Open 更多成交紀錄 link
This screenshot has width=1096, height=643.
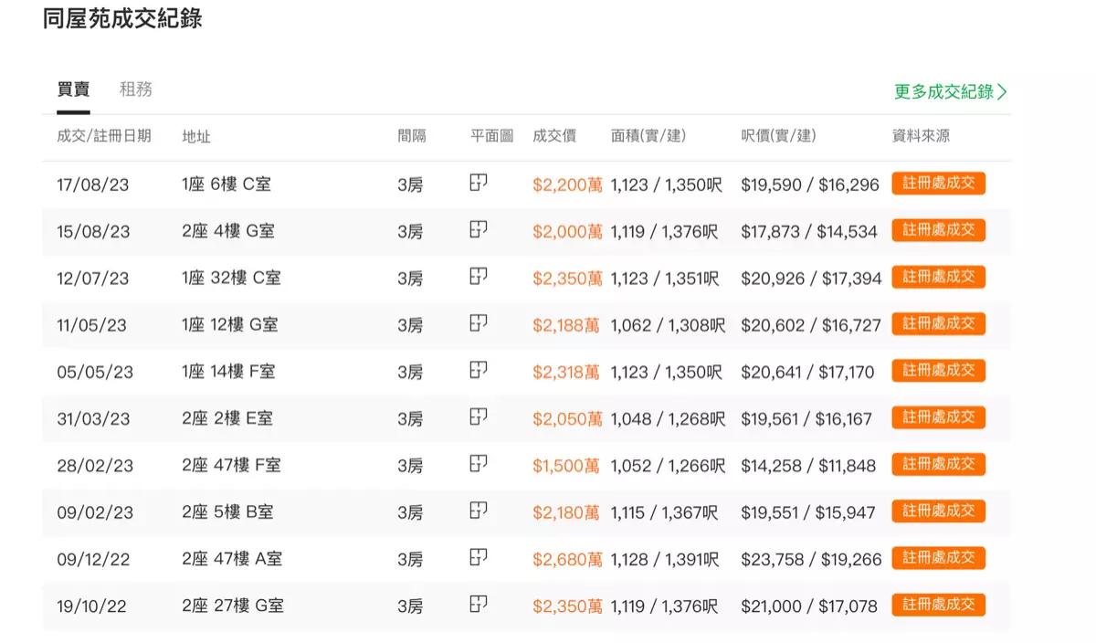pyautogui.click(x=950, y=91)
